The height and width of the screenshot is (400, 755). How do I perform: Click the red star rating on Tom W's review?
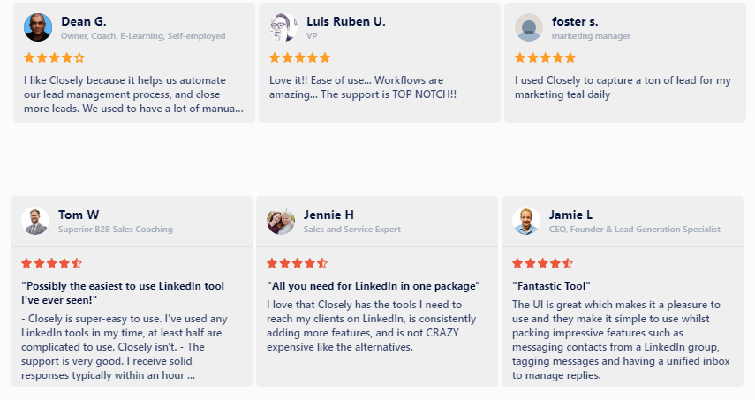[x=52, y=263]
